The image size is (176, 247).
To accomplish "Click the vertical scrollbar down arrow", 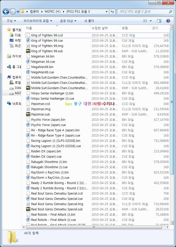I will (x=172, y=223).
